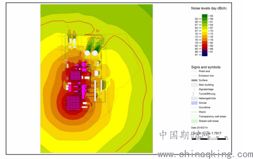Click the Noise levels day dB(A) title
The height and width of the screenshot is (159, 253).
209,8
